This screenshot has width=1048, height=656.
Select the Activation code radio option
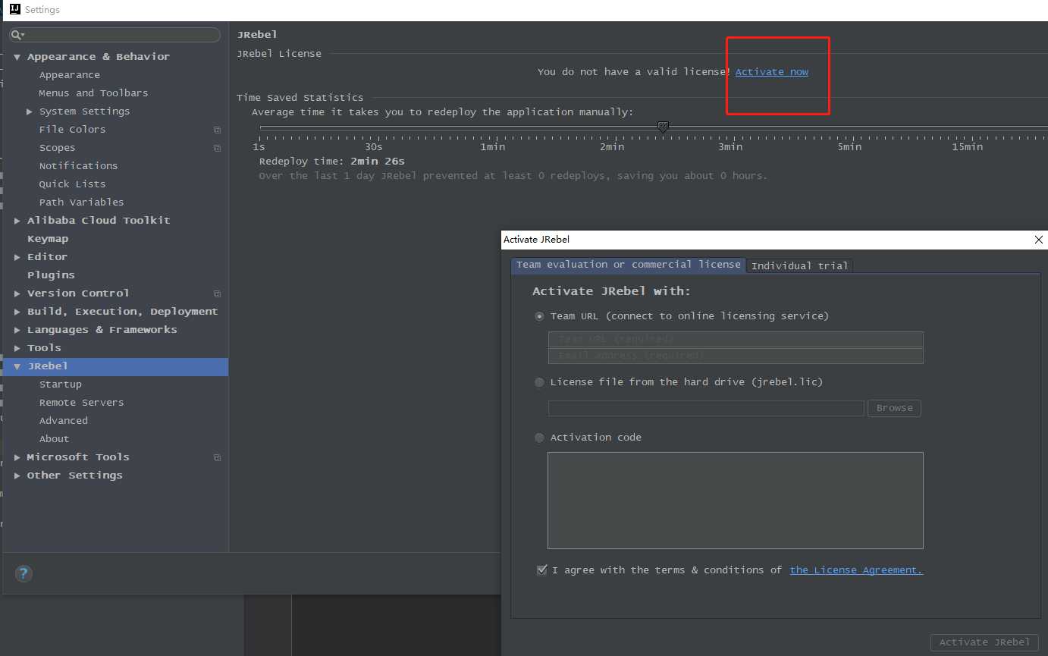click(x=539, y=438)
